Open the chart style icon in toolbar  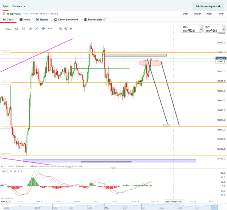(24, 29)
